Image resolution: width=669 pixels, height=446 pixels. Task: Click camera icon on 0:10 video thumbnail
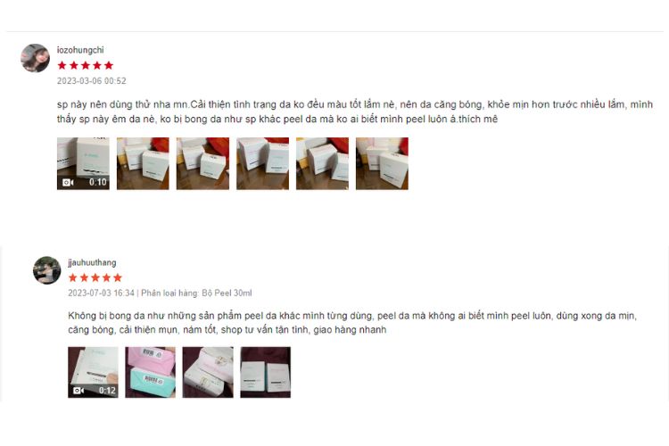(68, 182)
